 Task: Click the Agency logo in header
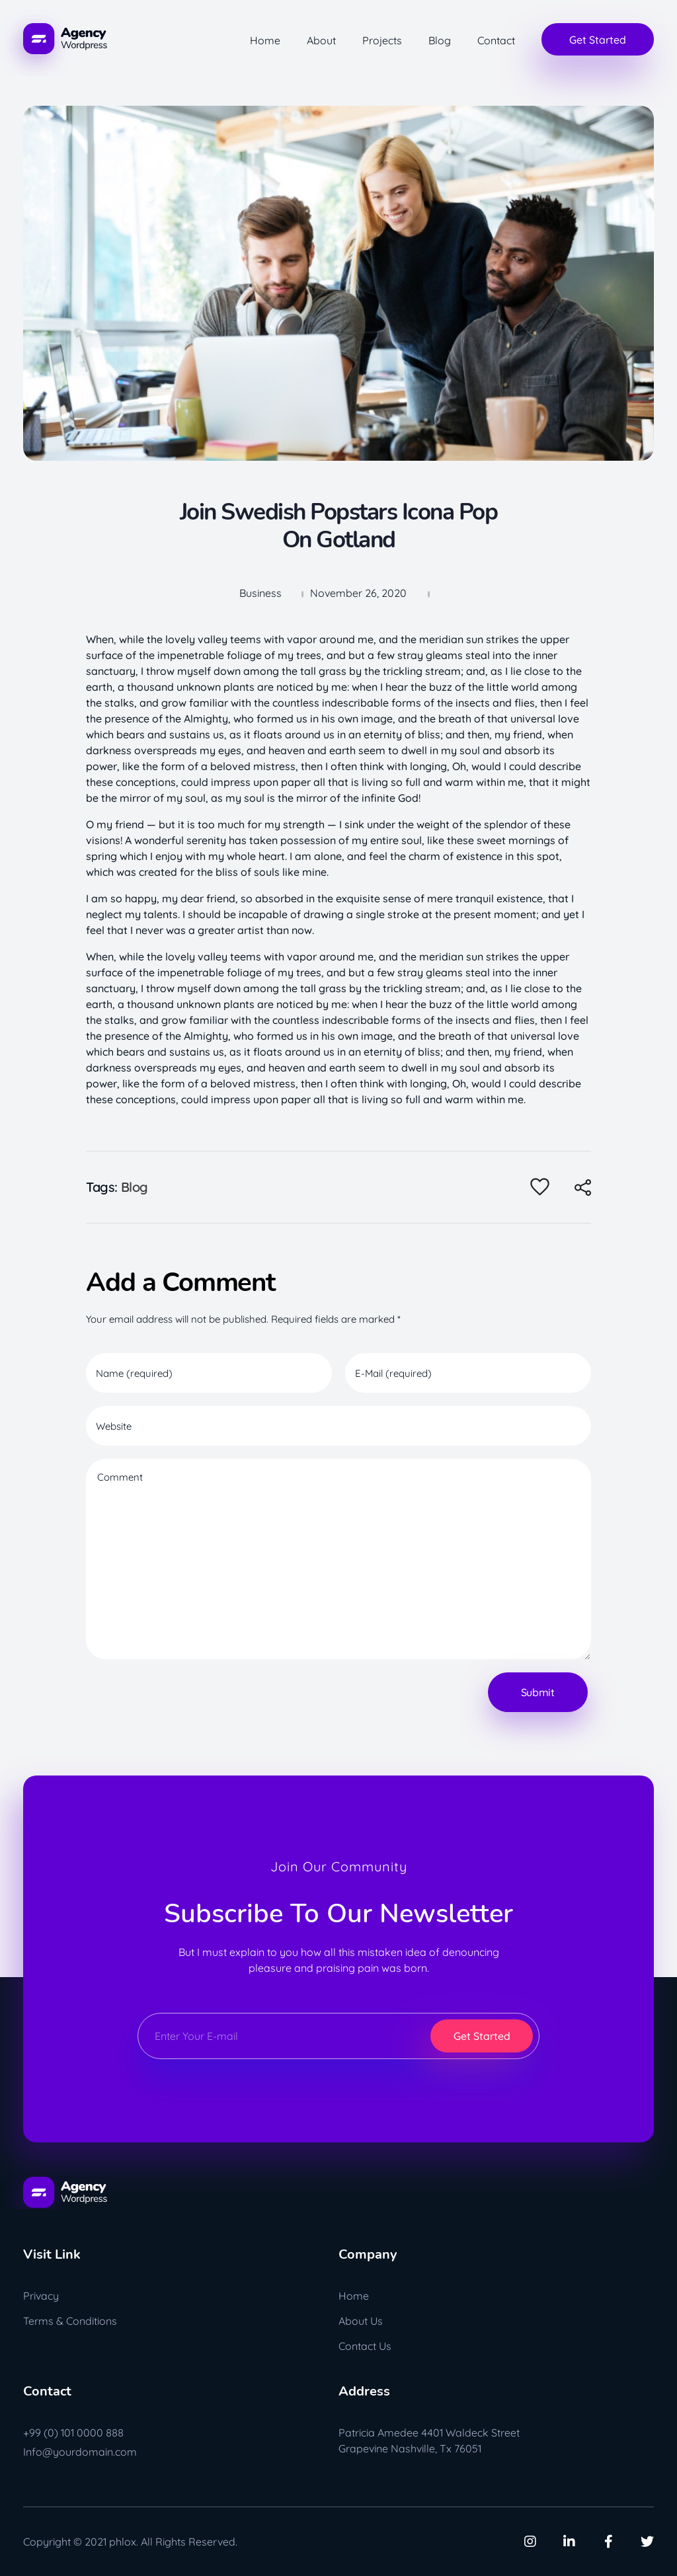65,39
